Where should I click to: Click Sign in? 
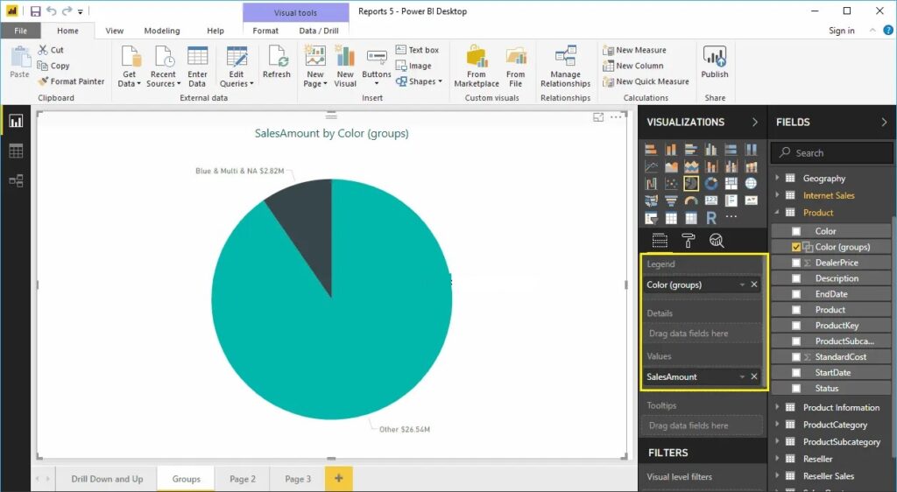pyautogui.click(x=842, y=31)
